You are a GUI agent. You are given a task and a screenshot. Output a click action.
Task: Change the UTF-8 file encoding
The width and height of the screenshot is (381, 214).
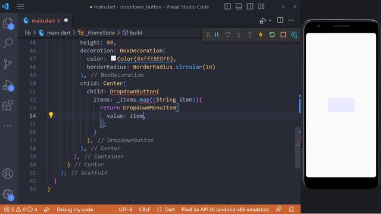tap(126, 209)
